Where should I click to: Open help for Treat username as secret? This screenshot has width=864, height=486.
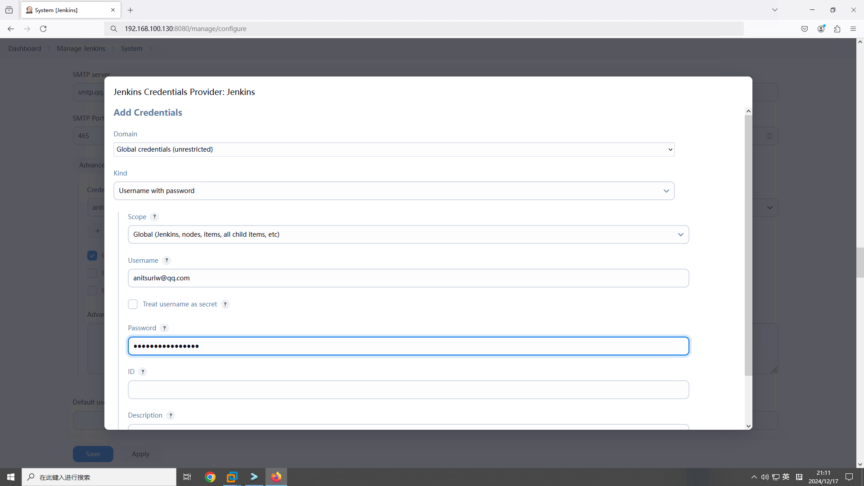pyautogui.click(x=225, y=304)
